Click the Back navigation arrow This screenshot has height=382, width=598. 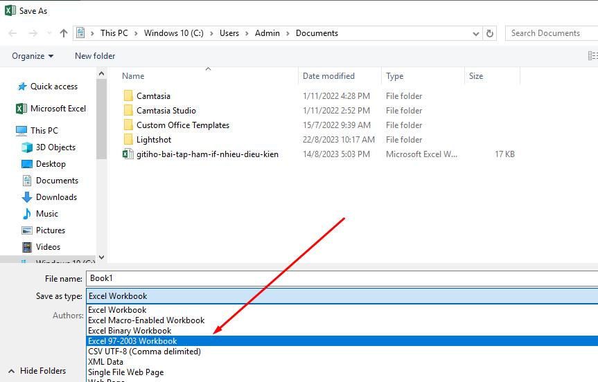12,33
